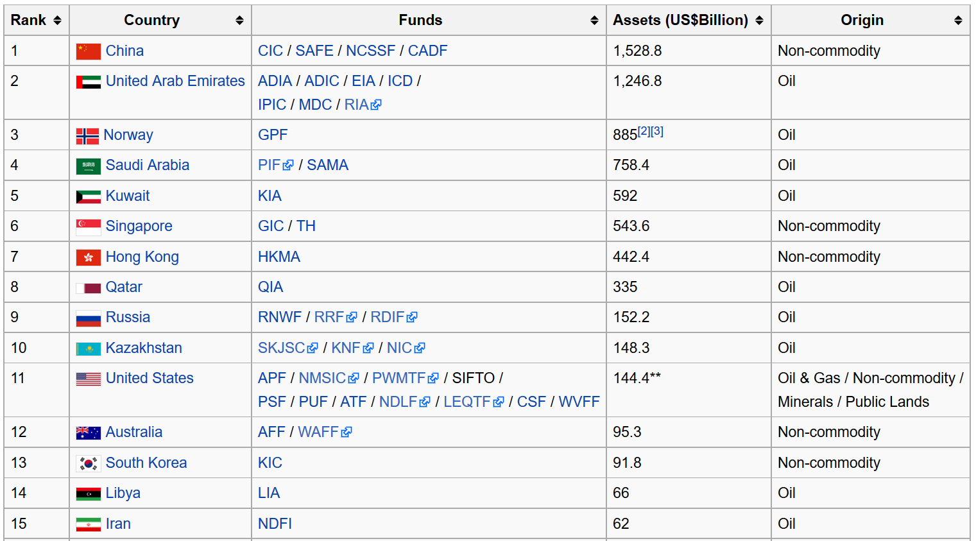Open the RNWF fund link
Viewport: 976px width, 541px height.
pyautogui.click(x=280, y=317)
